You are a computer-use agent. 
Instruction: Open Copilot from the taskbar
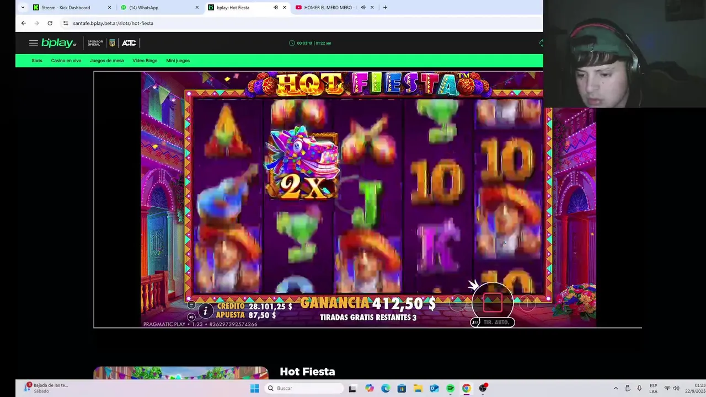pos(369,388)
